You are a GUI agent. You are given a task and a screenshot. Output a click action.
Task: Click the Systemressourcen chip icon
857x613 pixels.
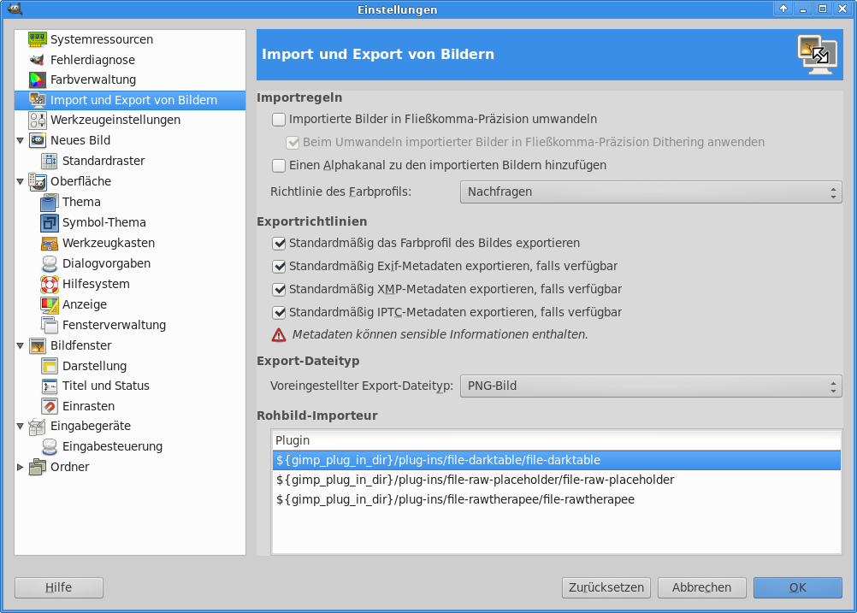pos(37,39)
